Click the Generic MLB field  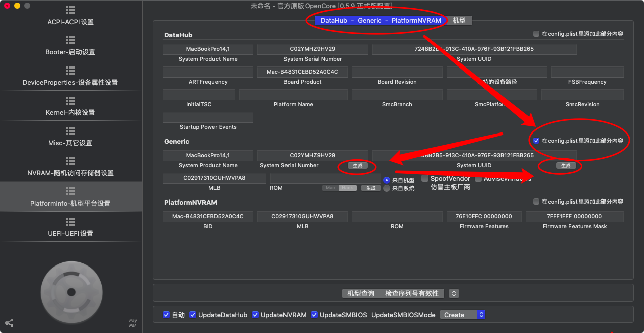click(214, 178)
